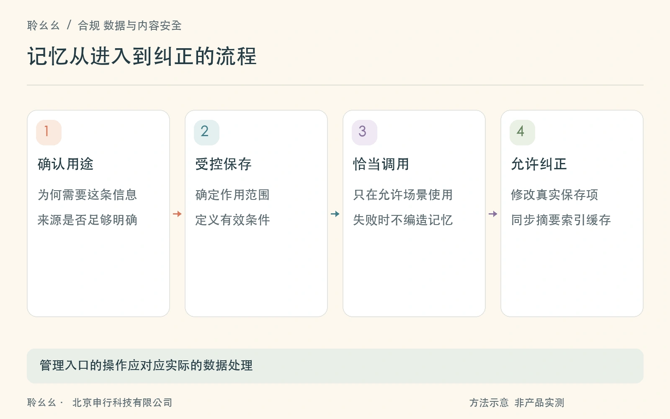
Task: Click the 恰当调用 card heading
Action: [x=381, y=164]
